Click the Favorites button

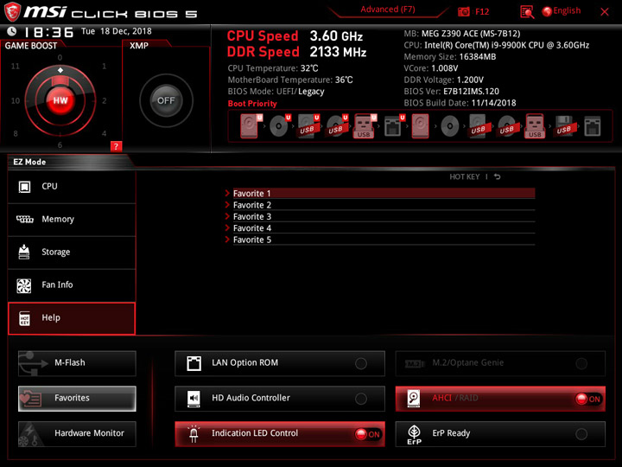(x=77, y=399)
